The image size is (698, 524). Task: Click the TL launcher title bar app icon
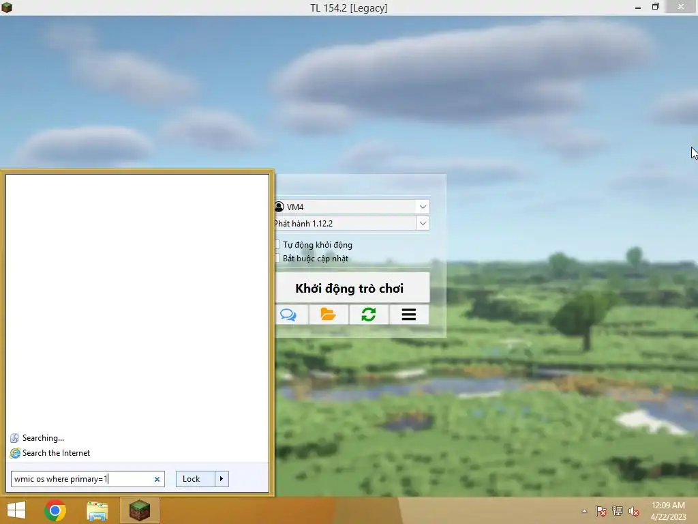pos(7,7)
